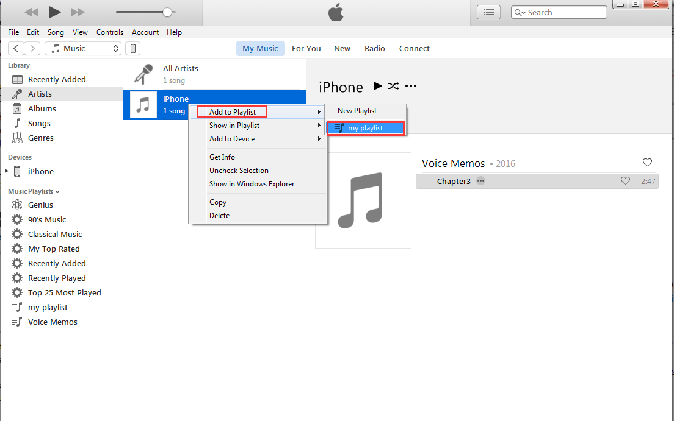The image size is (674, 421).
Task: Open more options next to iPhone heading
Action: (x=411, y=86)
